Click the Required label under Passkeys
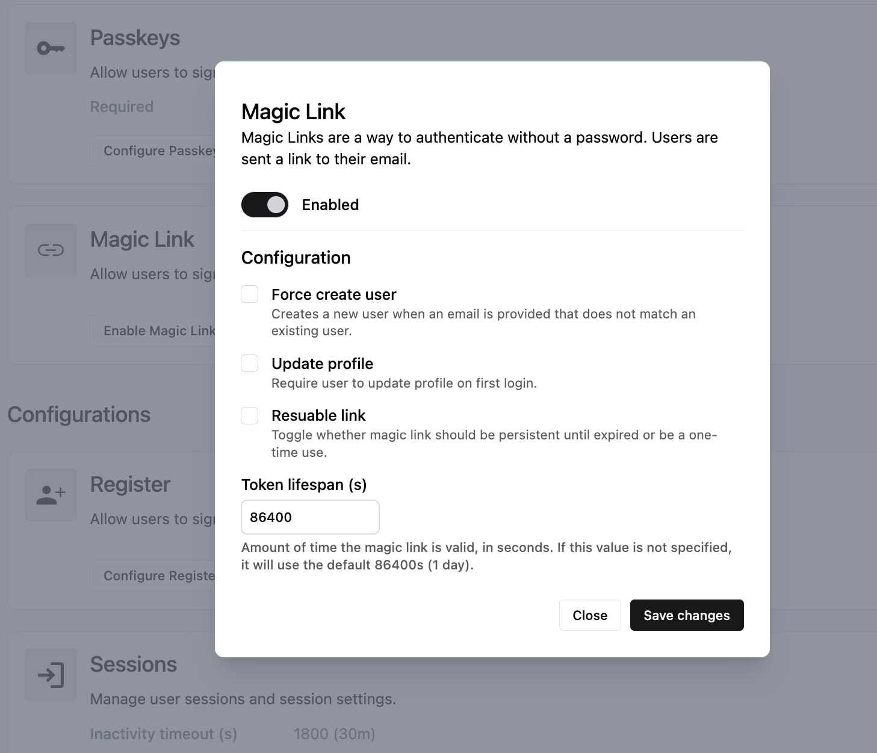 click(x=122, y=106)
